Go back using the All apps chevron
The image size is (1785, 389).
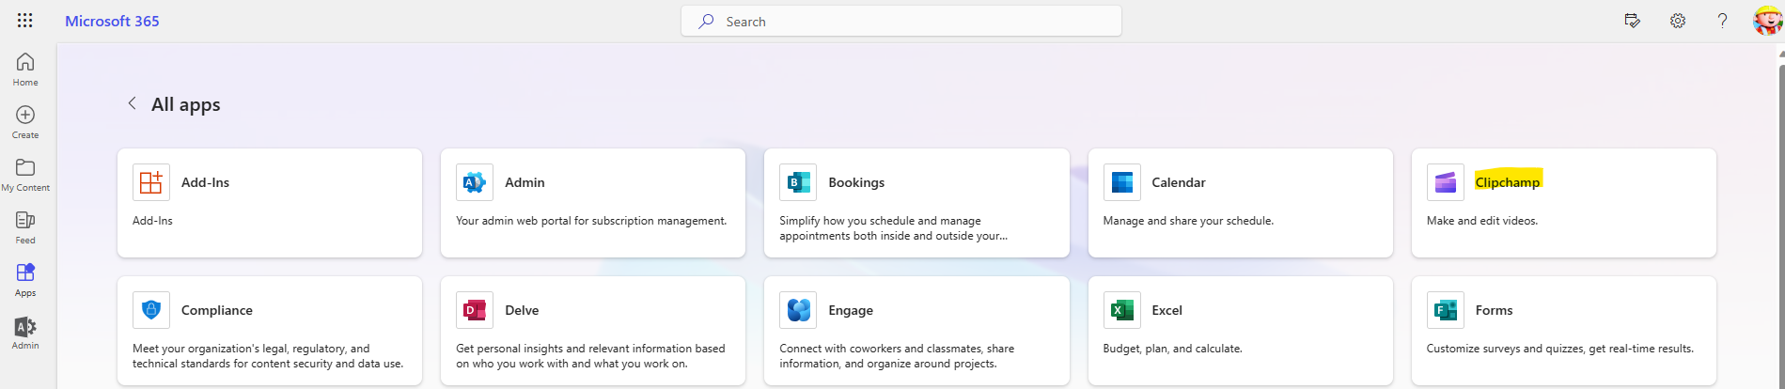[x=132, y=103]
